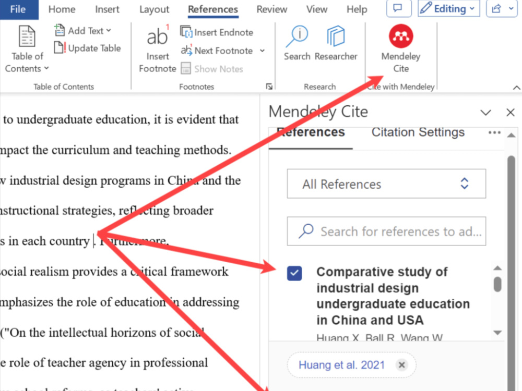Go to Next Footnote
Image resolution: width=522 pixels, height=391 pixels.
click(217, 51)
